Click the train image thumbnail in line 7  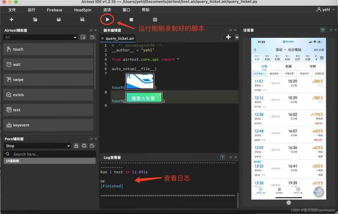pyautogui.click(x=140, y=81)
